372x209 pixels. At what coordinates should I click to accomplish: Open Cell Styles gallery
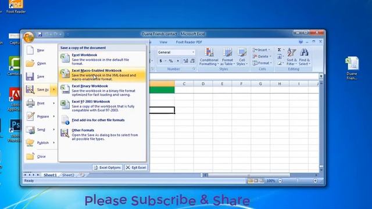242,57
